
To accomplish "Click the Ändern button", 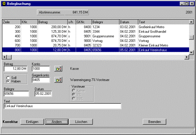I will 57,122.
